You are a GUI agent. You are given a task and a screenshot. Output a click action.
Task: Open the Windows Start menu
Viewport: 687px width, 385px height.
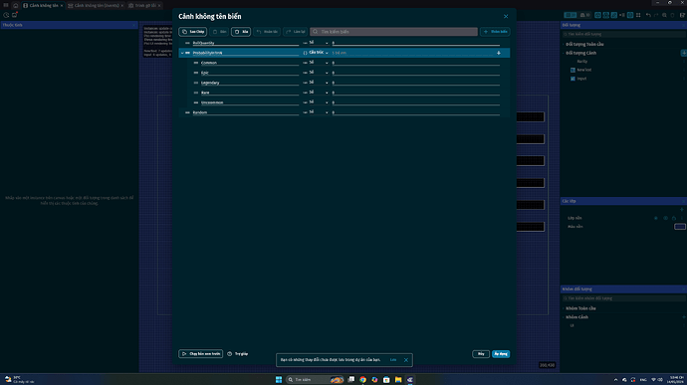click(279, 380)
